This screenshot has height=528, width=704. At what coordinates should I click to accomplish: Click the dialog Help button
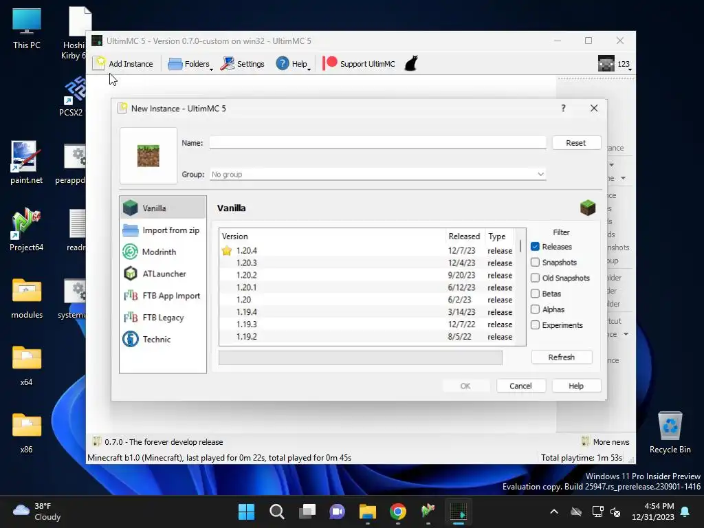(x=576, y=386)
